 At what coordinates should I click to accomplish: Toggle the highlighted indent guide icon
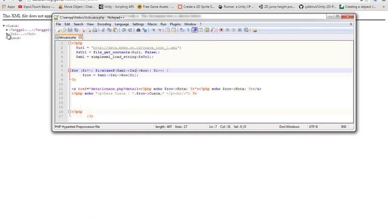coord(195,30)
